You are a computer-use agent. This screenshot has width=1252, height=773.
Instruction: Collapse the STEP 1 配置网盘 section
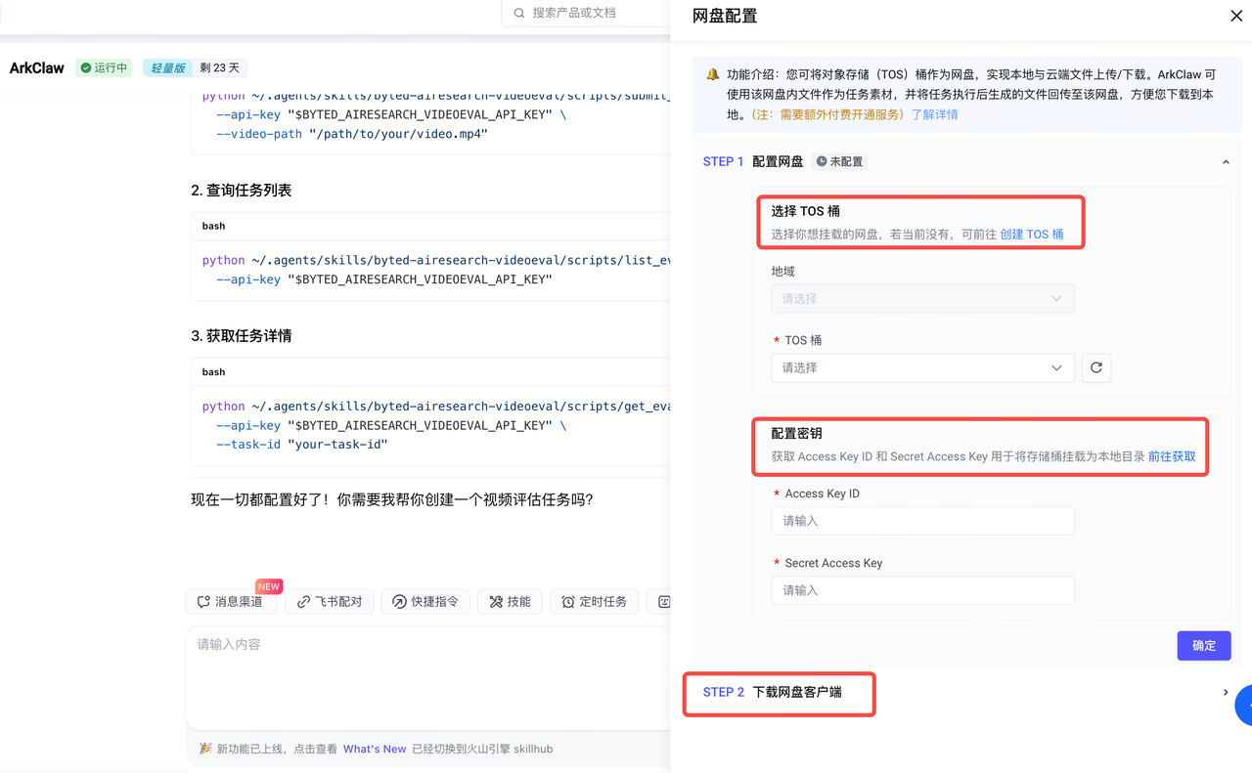click(1226, 162)
